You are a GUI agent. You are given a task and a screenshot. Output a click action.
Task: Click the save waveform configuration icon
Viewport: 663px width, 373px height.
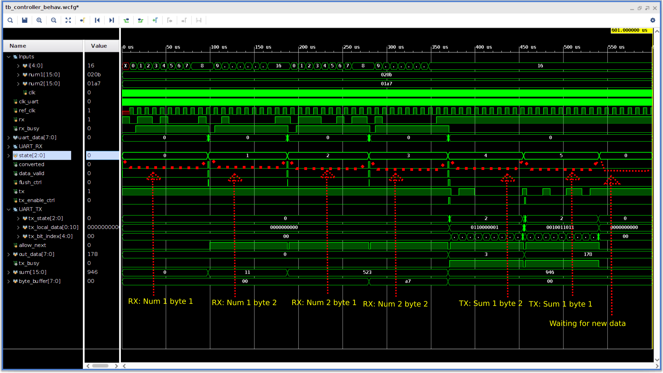[x=25, y=20]
